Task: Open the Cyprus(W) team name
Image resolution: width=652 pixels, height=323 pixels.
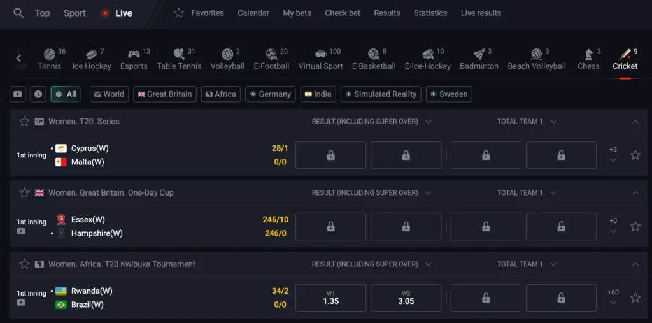Action: (x=90, y=148)
